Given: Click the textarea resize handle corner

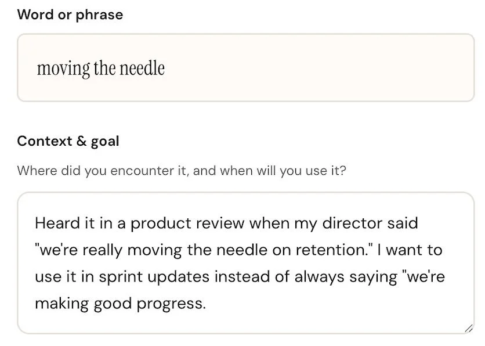Looking at the screenshot, I should click(469, 329).
